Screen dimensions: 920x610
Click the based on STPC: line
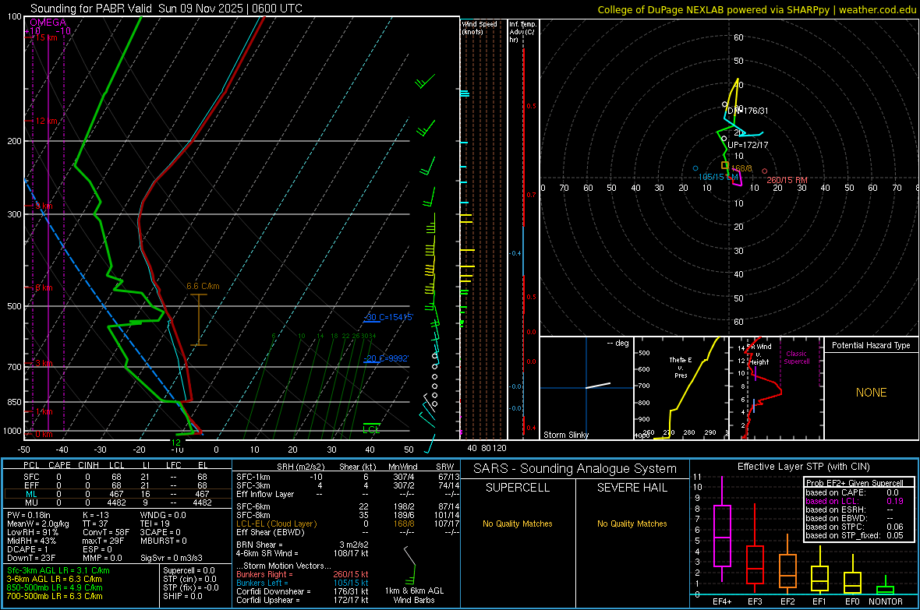pos(855,527)
